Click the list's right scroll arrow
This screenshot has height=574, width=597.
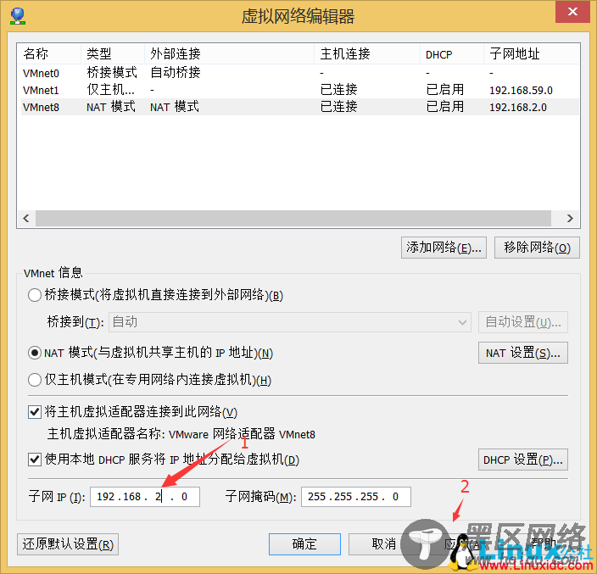coord(570,218)
